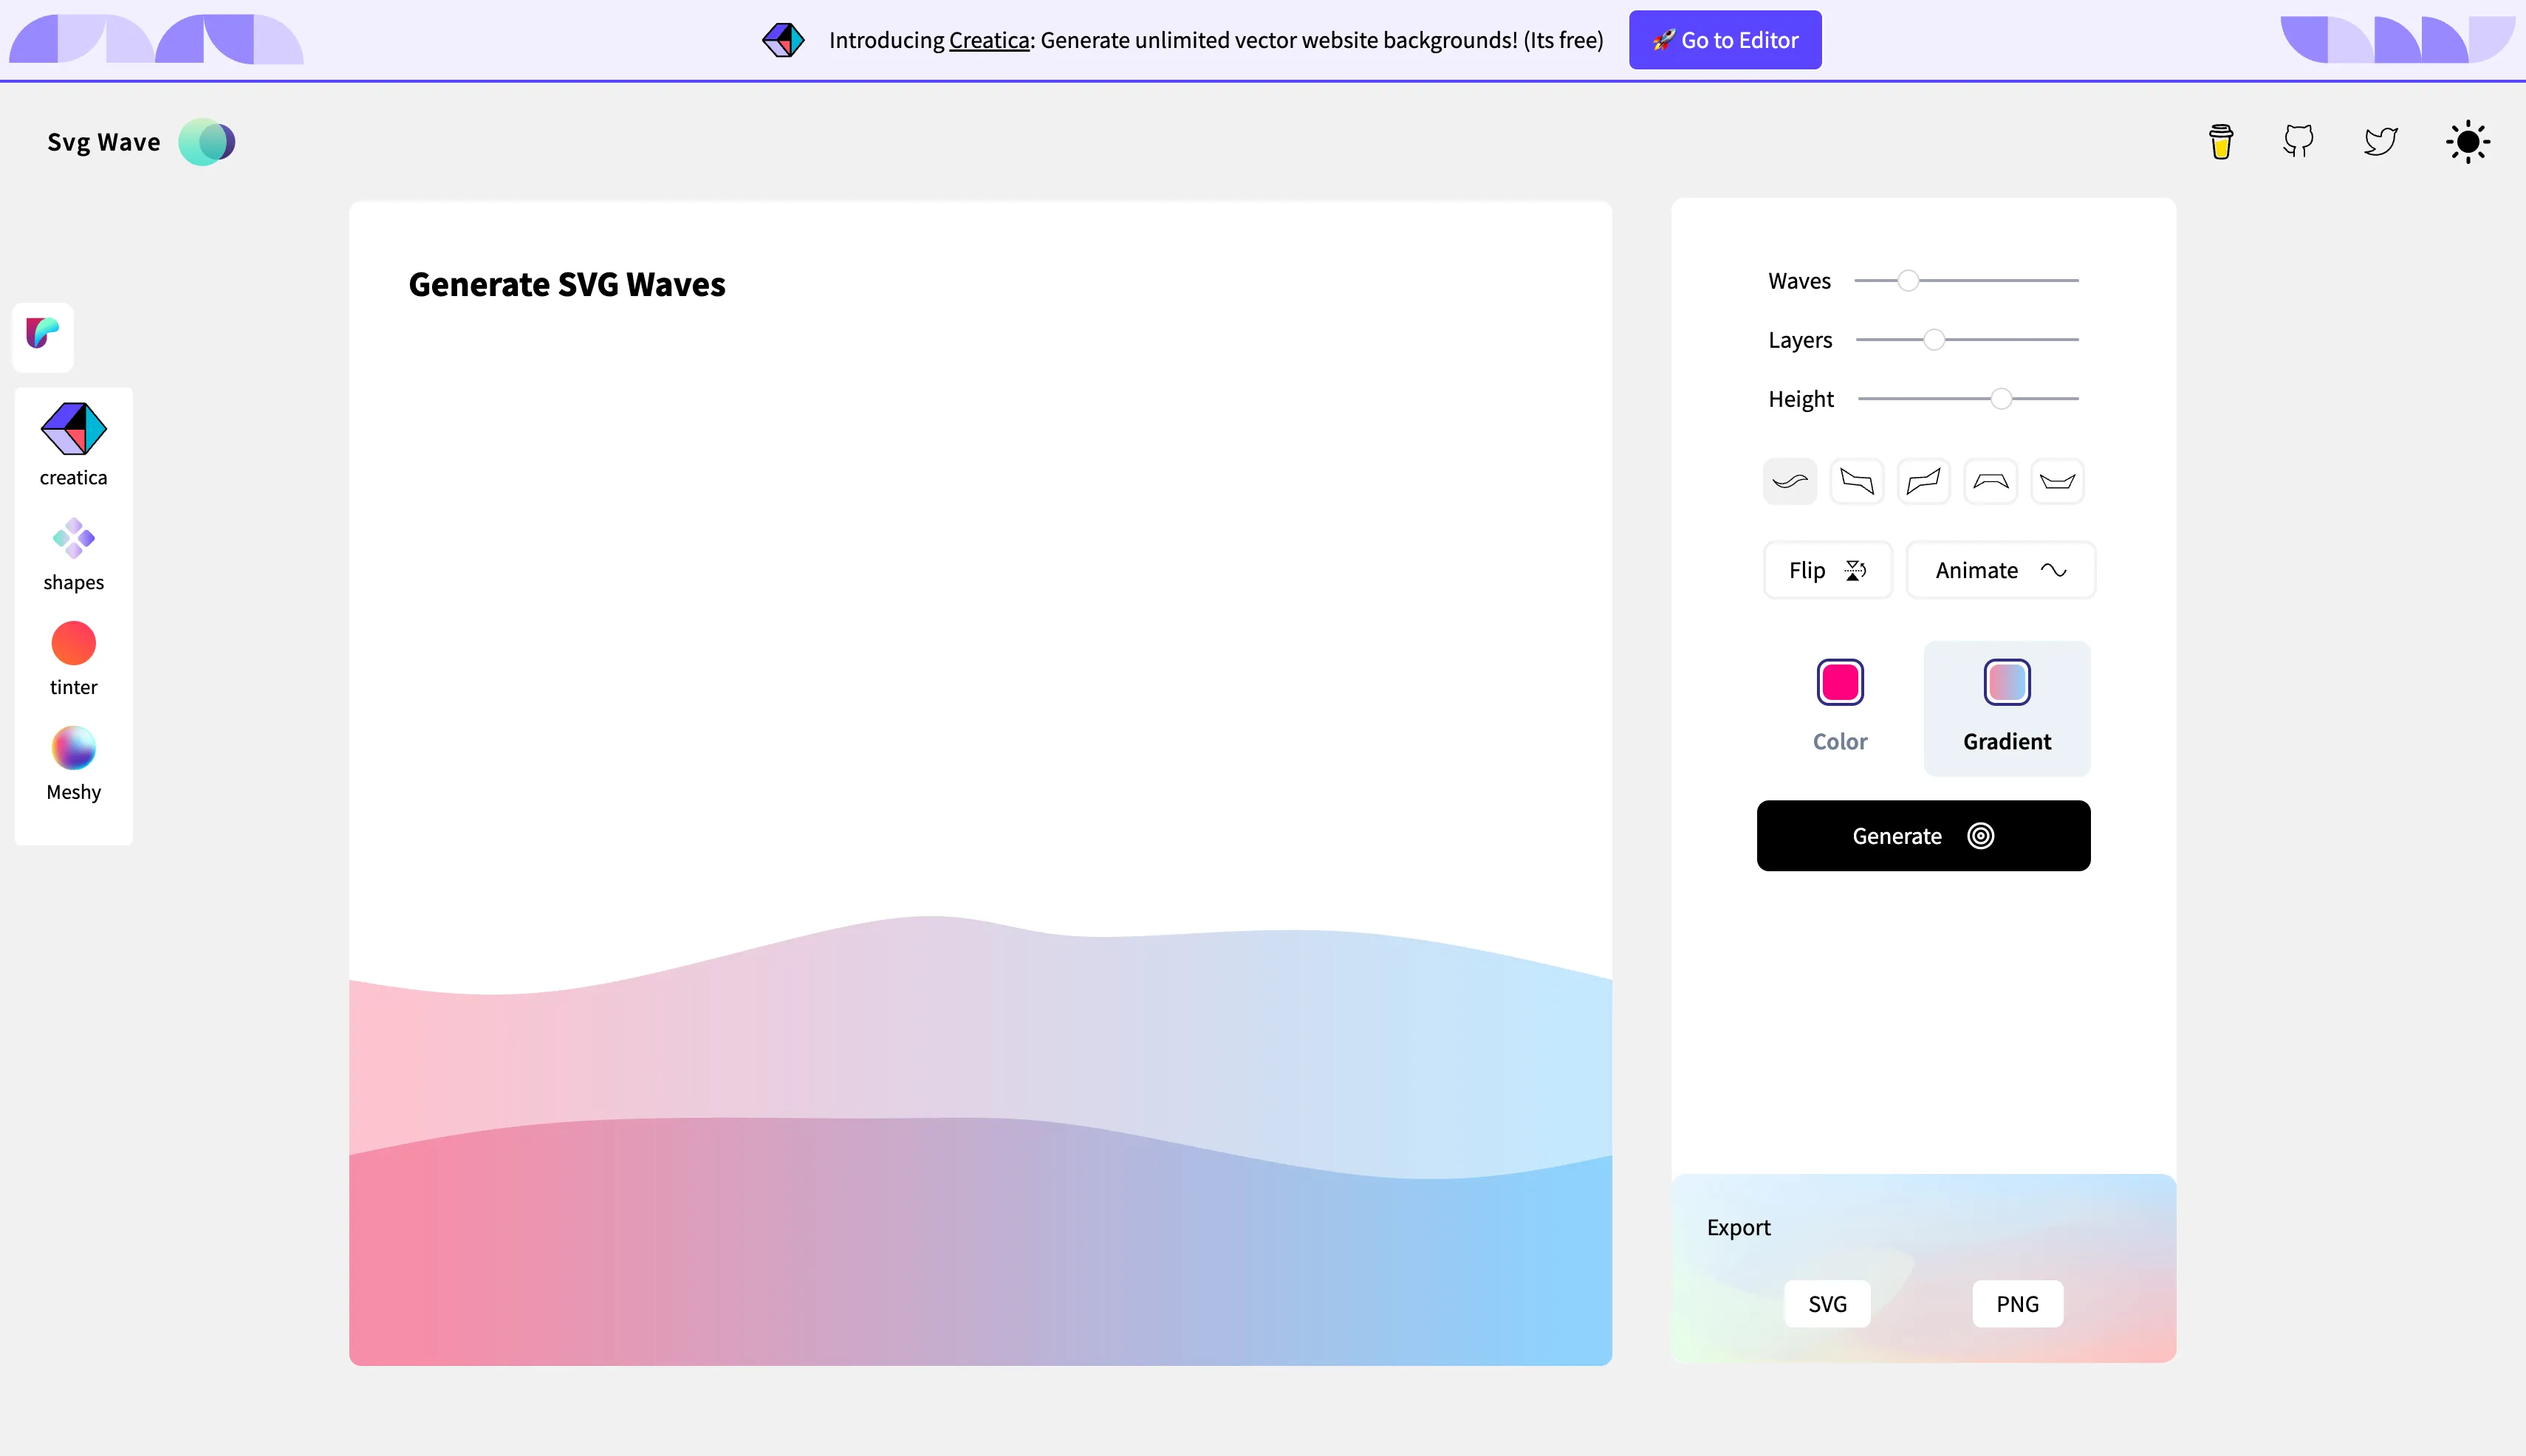Open the GitHub repository icon
Image resolution: width=2526 pixels, height=1456 pixels.
(2299, 141)
